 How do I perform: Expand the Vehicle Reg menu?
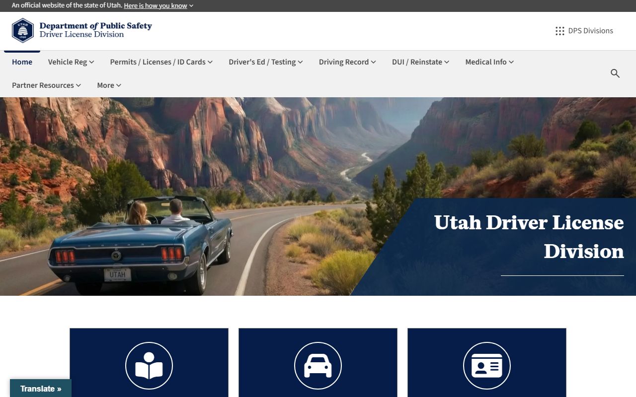pos(71,62)
